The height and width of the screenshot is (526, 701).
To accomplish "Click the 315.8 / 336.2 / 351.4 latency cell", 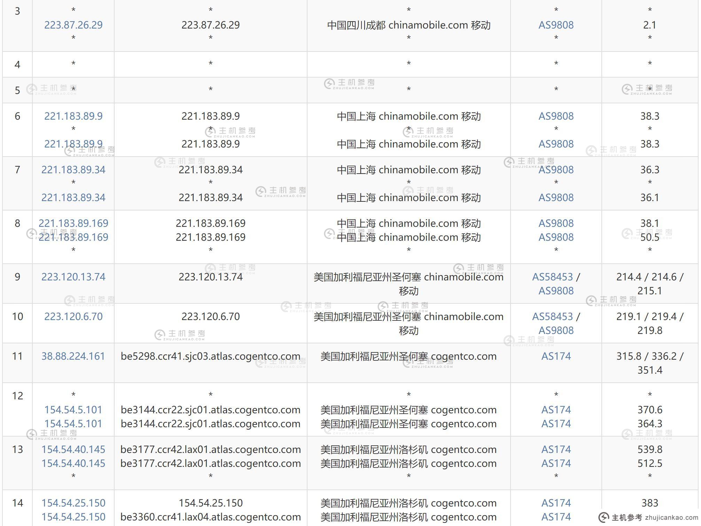I will (x=649, y=363).
